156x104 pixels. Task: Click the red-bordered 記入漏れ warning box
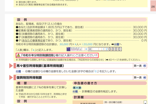(57, 55)
